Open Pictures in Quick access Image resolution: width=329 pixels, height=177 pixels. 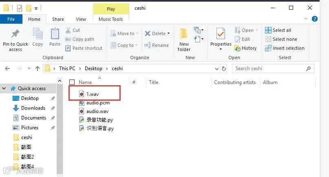click(x=26, y=128)
